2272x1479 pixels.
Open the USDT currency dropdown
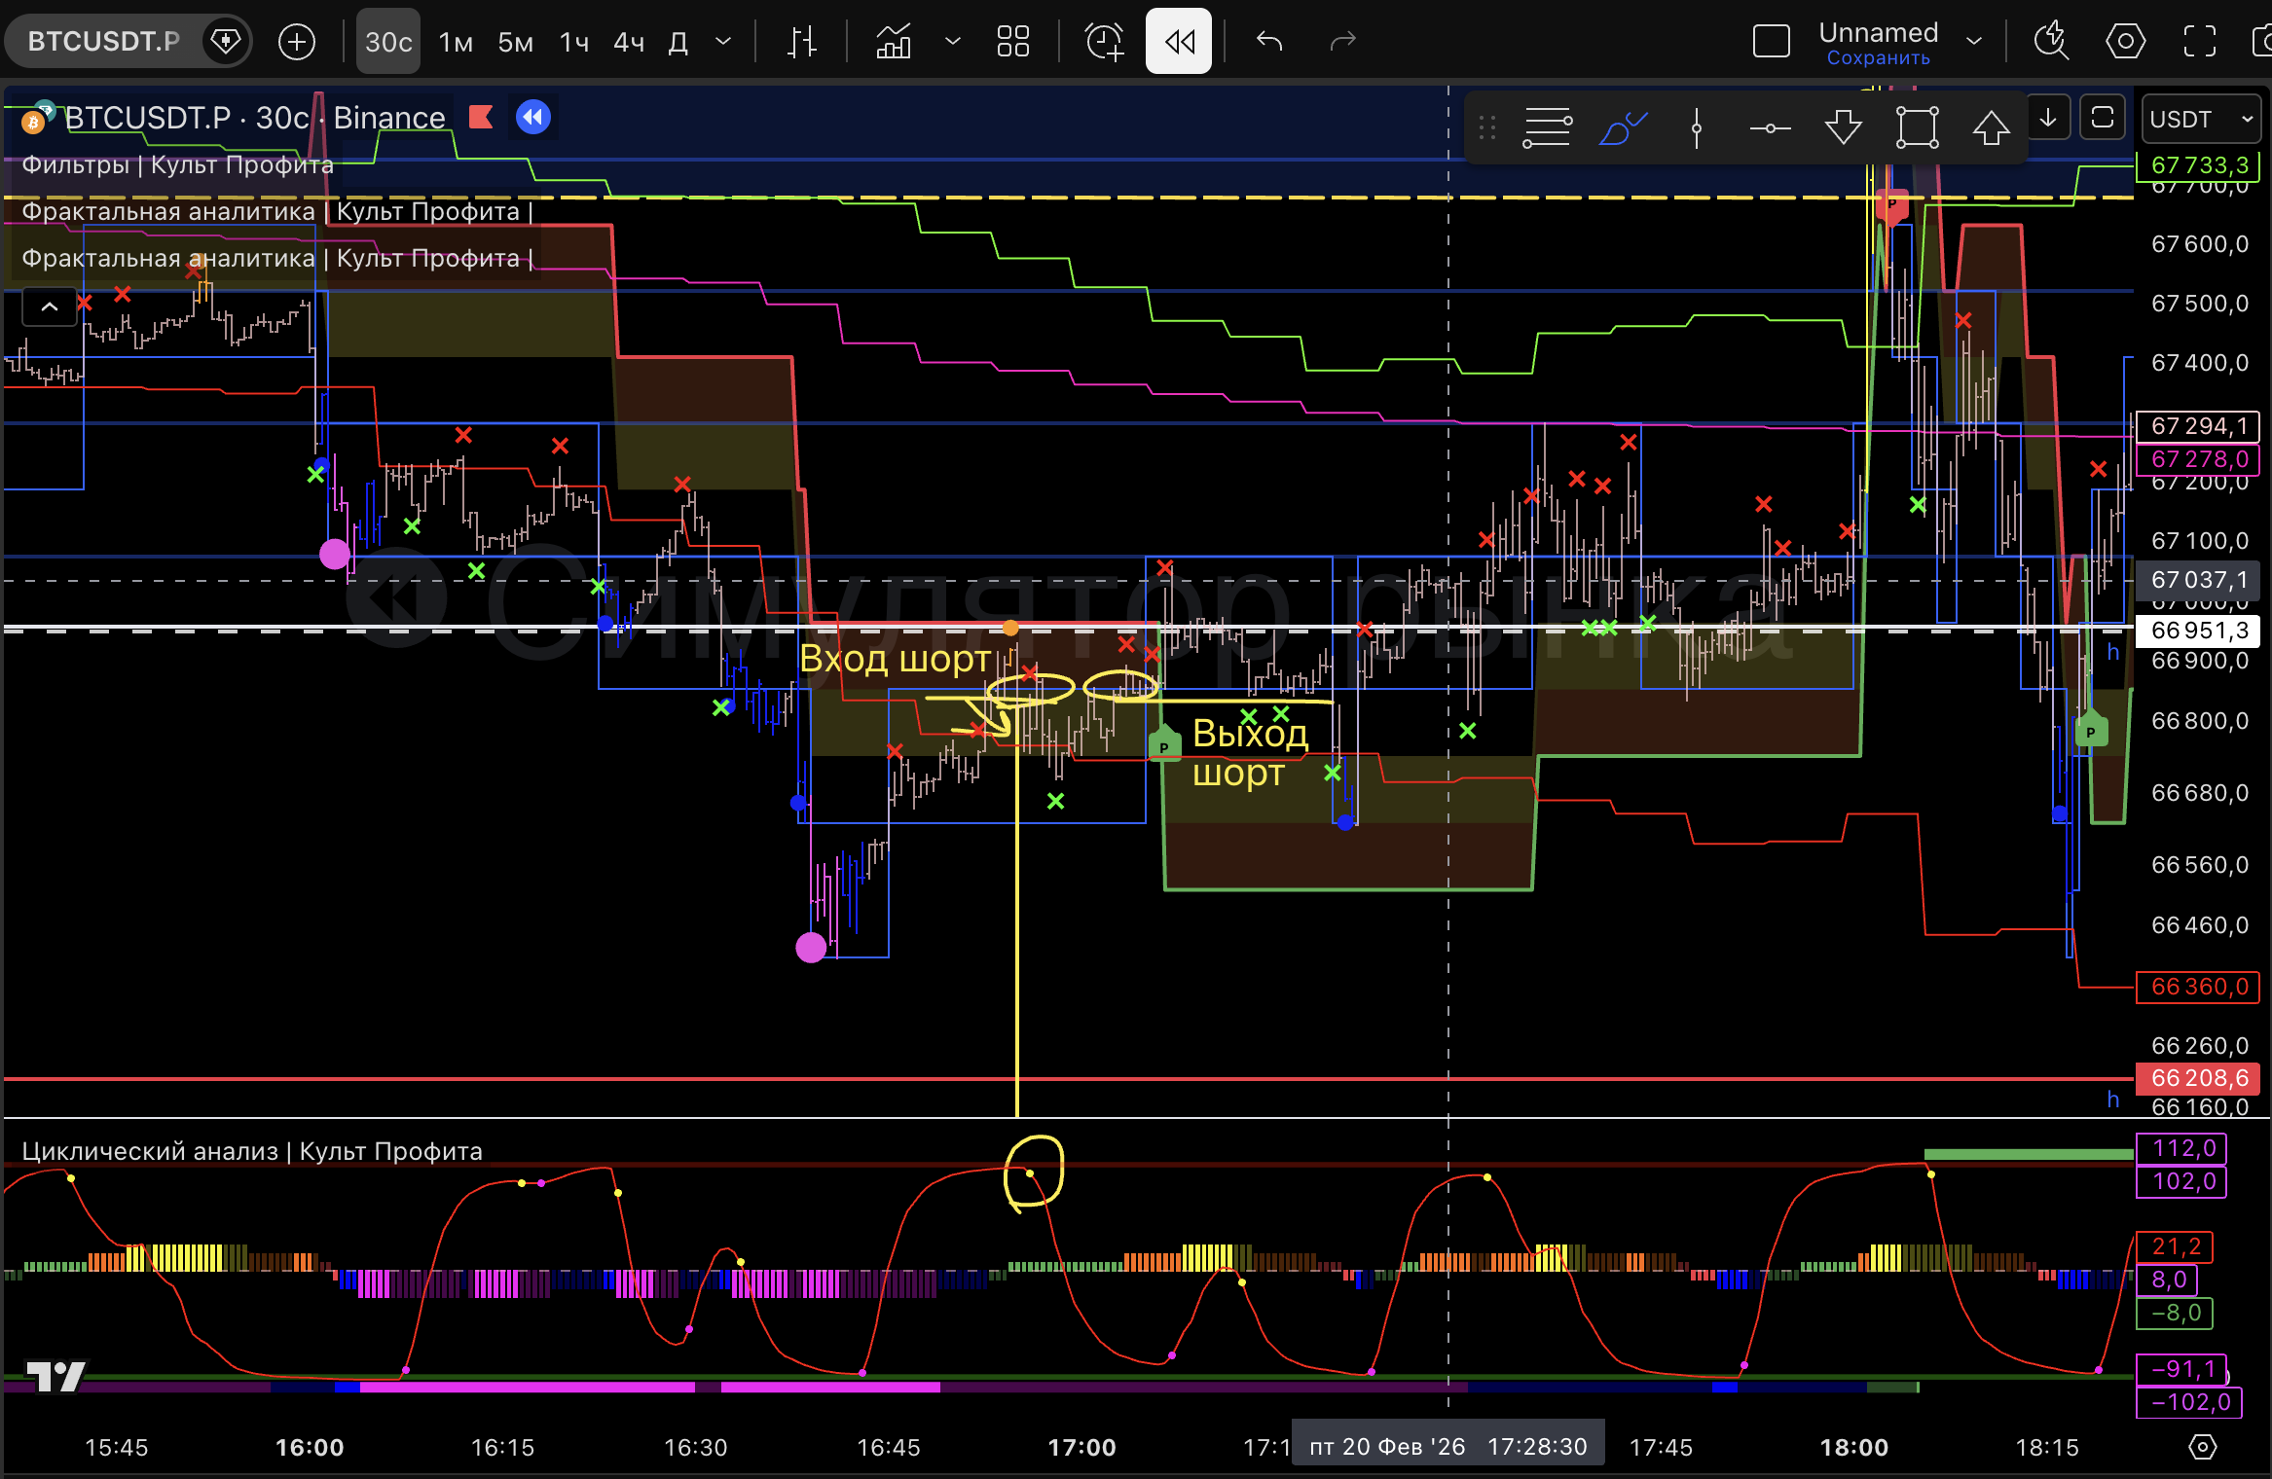coord(2200,119)
